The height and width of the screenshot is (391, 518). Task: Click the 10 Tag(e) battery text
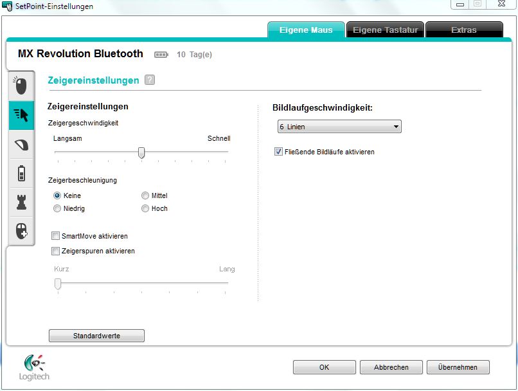(194, 55)
